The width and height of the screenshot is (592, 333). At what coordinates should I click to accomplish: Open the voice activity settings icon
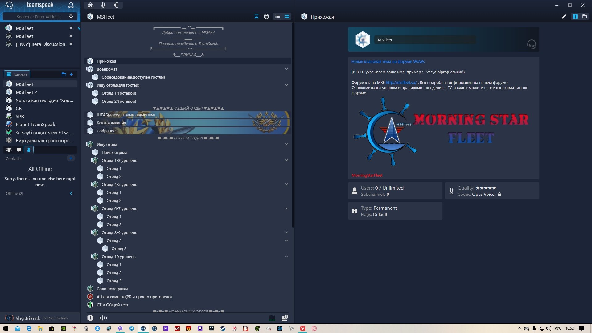point(103,318)
